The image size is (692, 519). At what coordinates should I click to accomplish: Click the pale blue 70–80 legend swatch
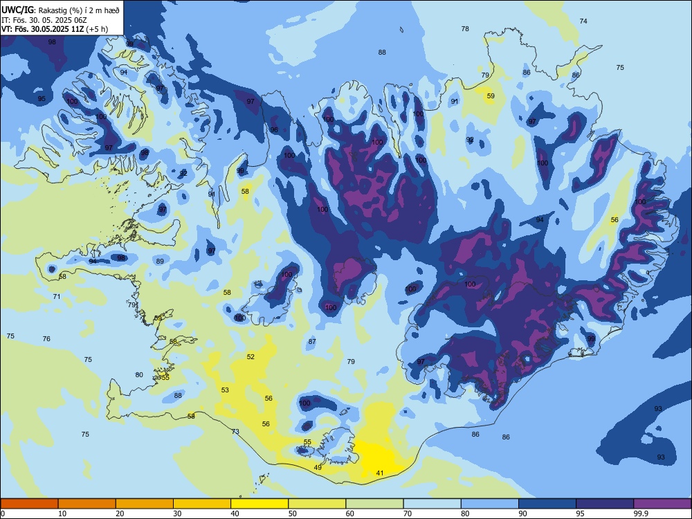coord(432,504)
